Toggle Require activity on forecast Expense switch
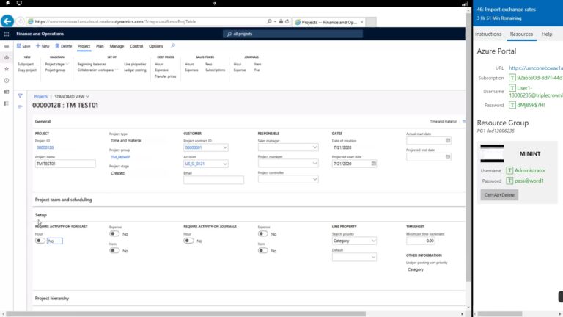This screenshot has width=563, height=317. [x=114, y=233]
